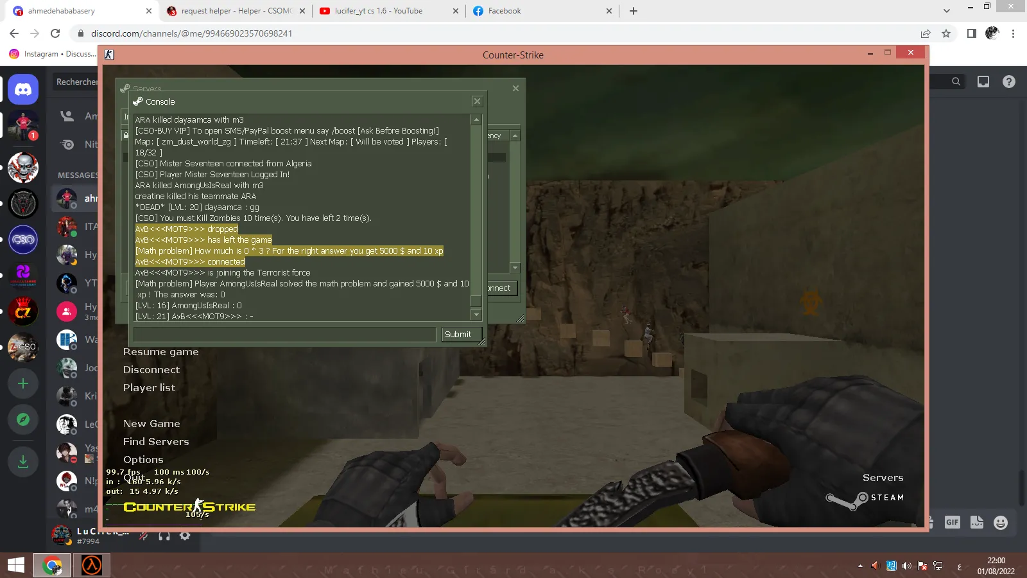Screen dimensions: 1027x578
Task: Open Find Servers in Counter-Strike menu
Action: (x=156, y=442)
